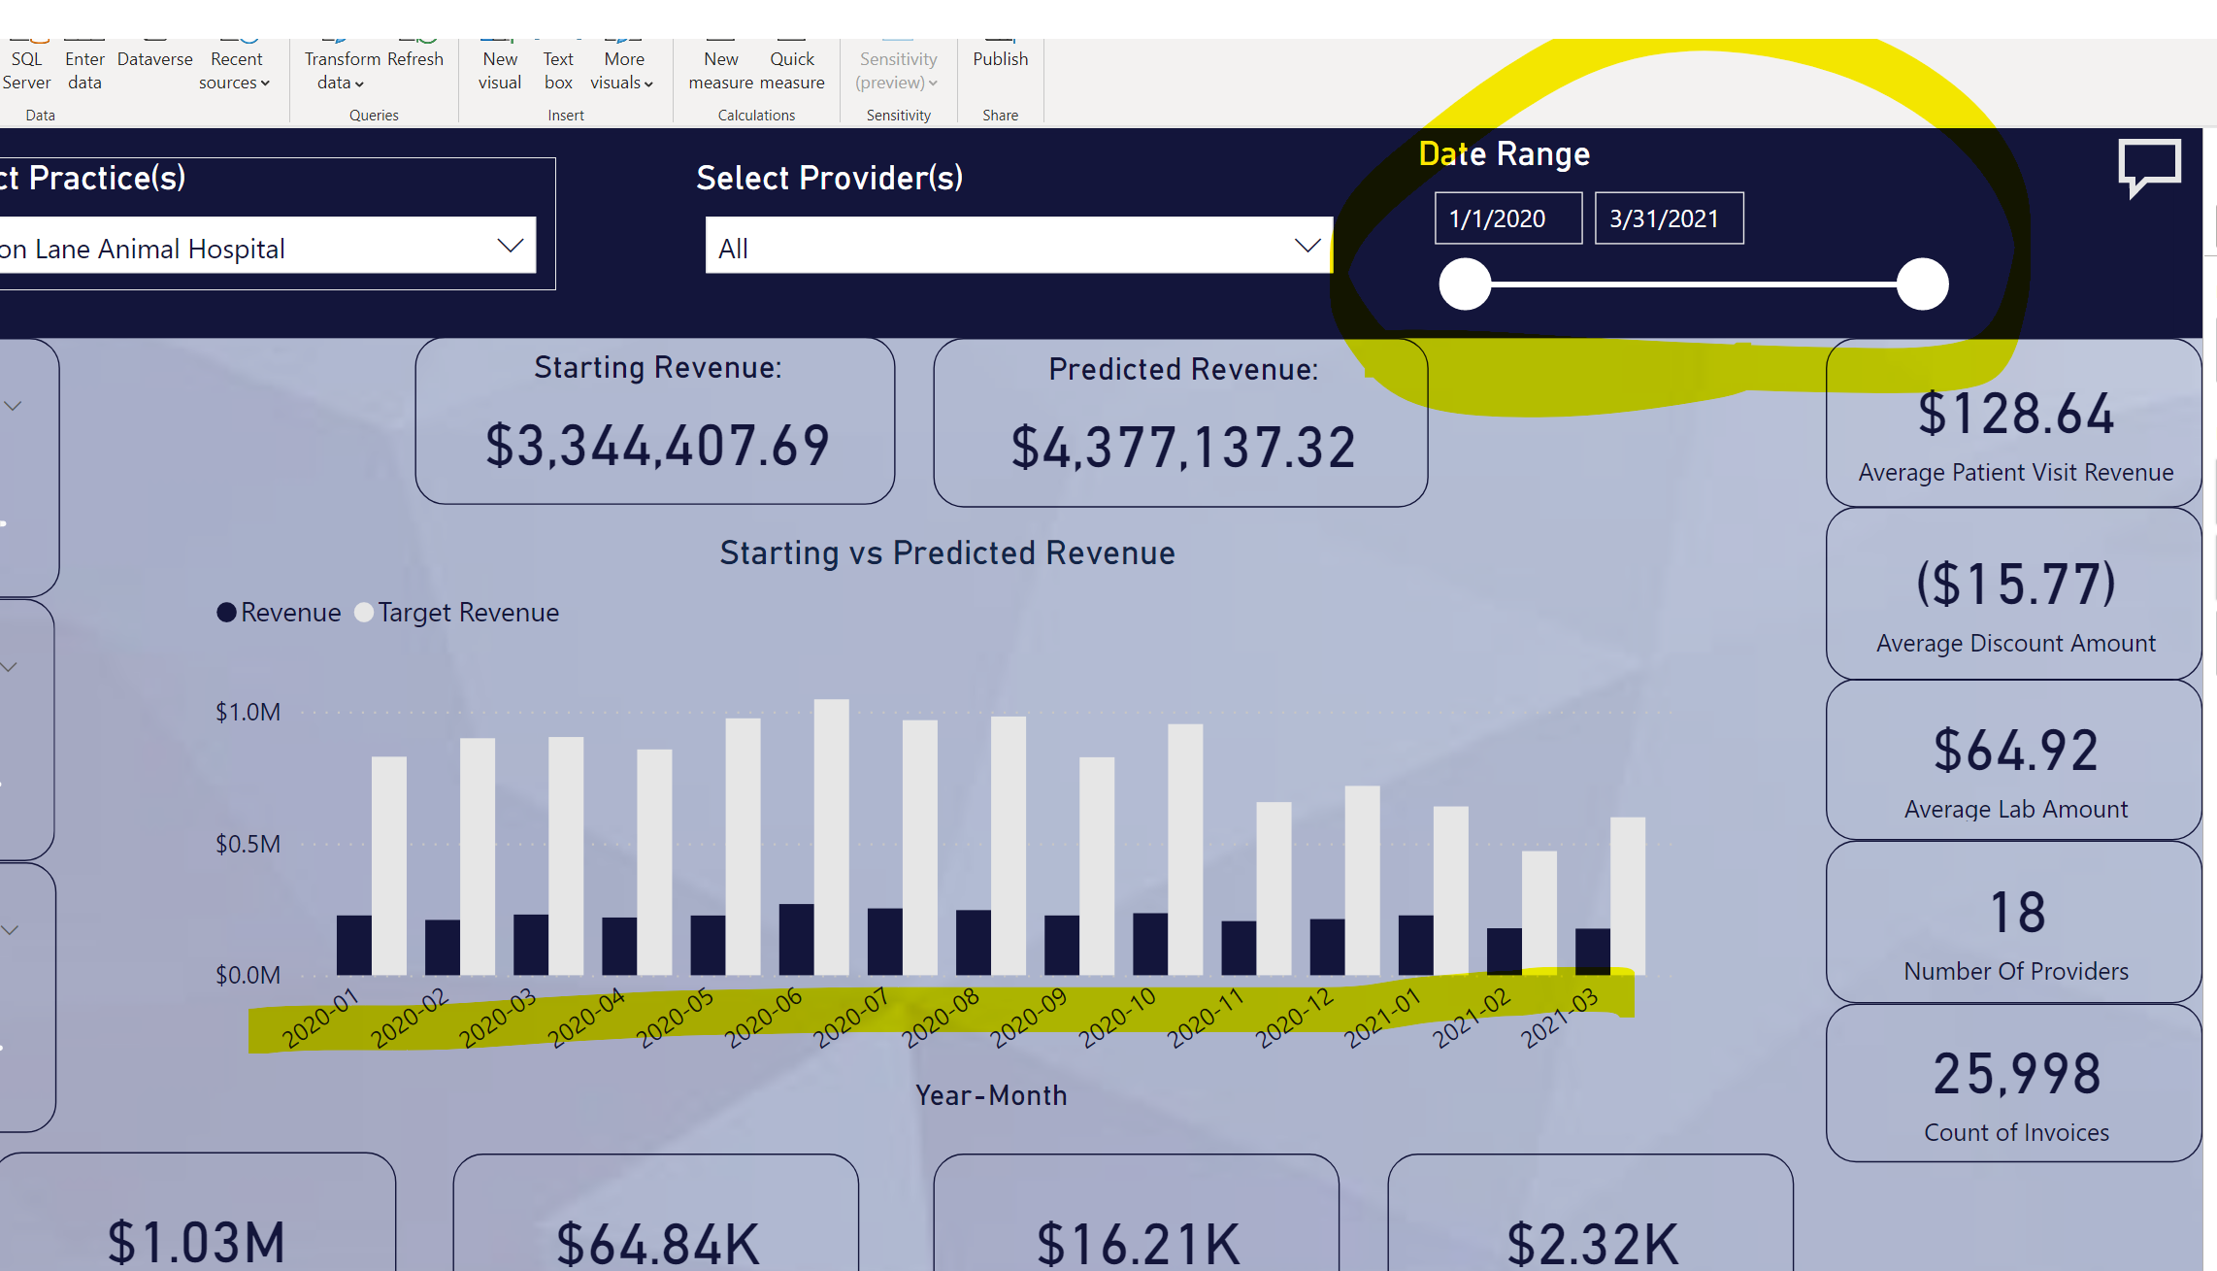2217x1271 pixels.
Task: Click the Starting vs Predicted Revenue title
Action: (947, 552)
